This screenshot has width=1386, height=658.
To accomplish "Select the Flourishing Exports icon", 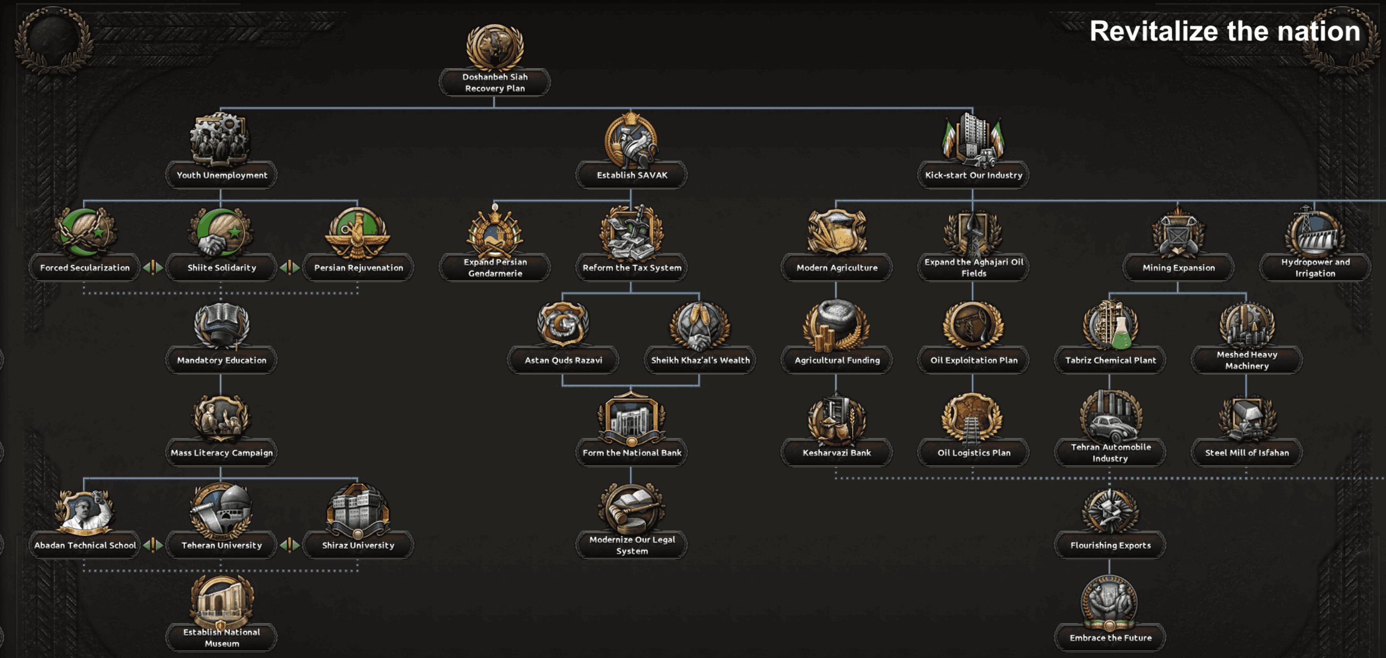I will (x=1110, y=511).
